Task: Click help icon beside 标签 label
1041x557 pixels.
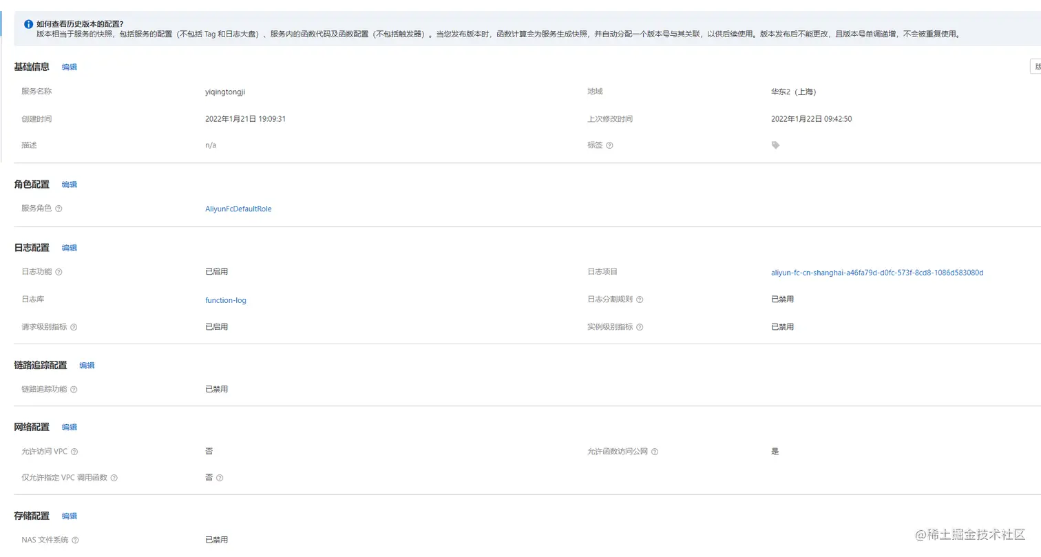Action: (x=609, y=145)
